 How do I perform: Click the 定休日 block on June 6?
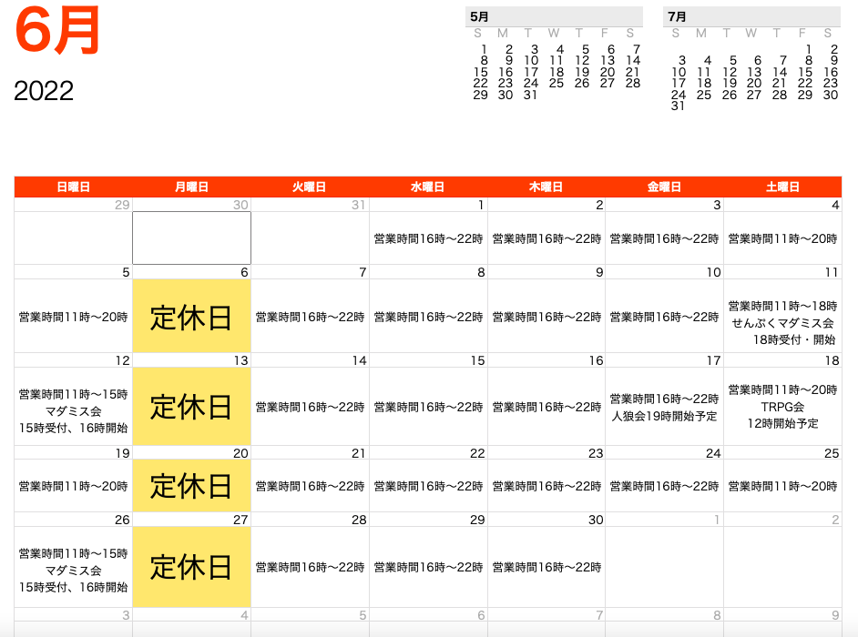pyautogui.click(x=191, y=316)
